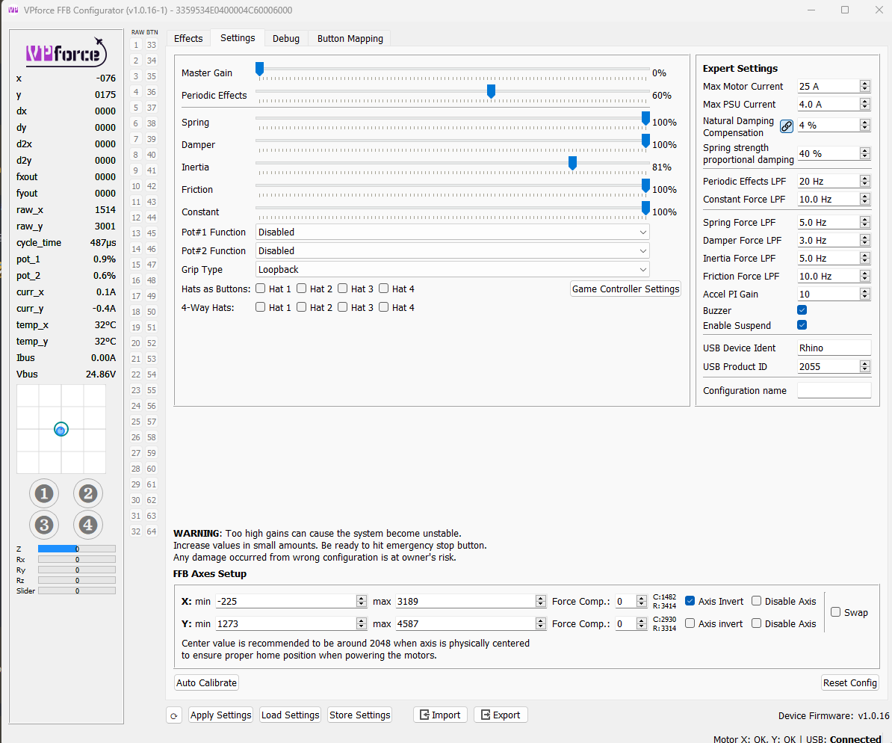Click Accel PI Gain spinner arrows

coord(865,295)
